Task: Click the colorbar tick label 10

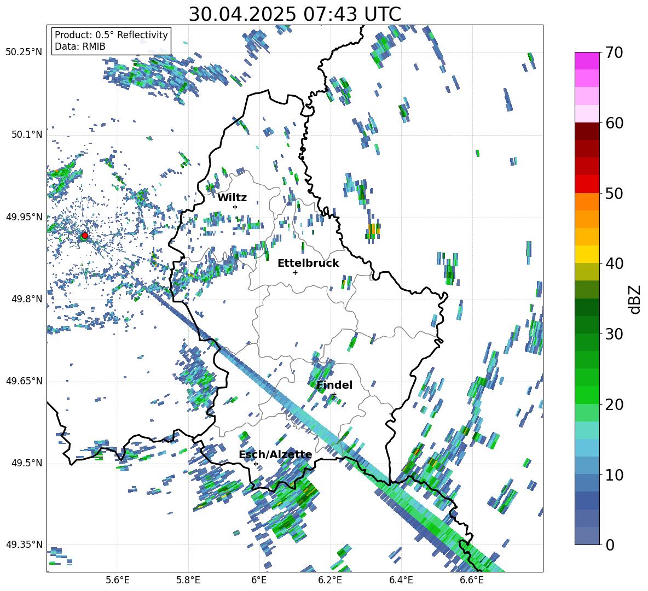Action: (x=614, y=475)
